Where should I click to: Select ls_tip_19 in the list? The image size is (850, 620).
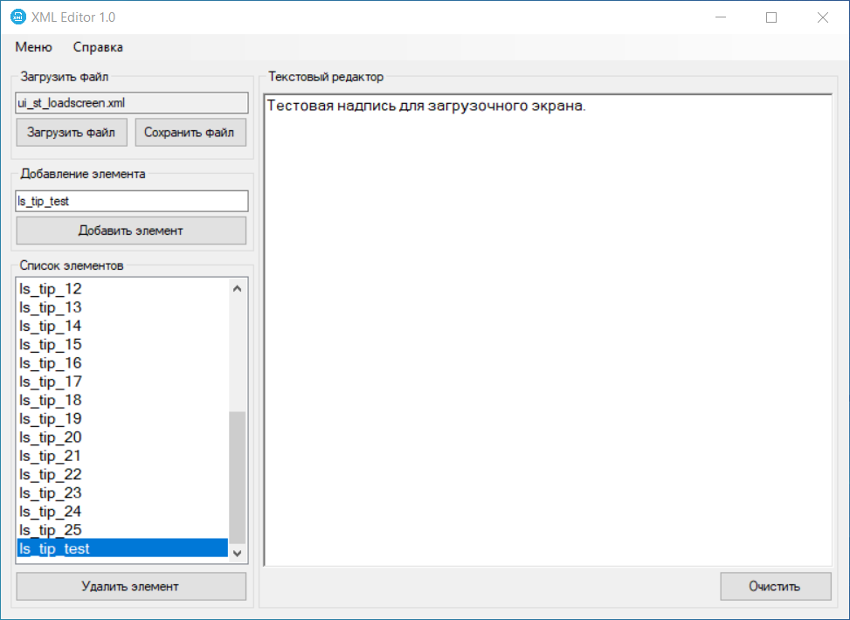coord(122,418)
